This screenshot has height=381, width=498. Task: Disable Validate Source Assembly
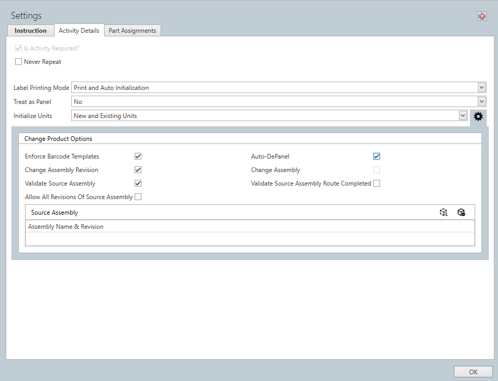pyautogui.click(x=138, y=183)
